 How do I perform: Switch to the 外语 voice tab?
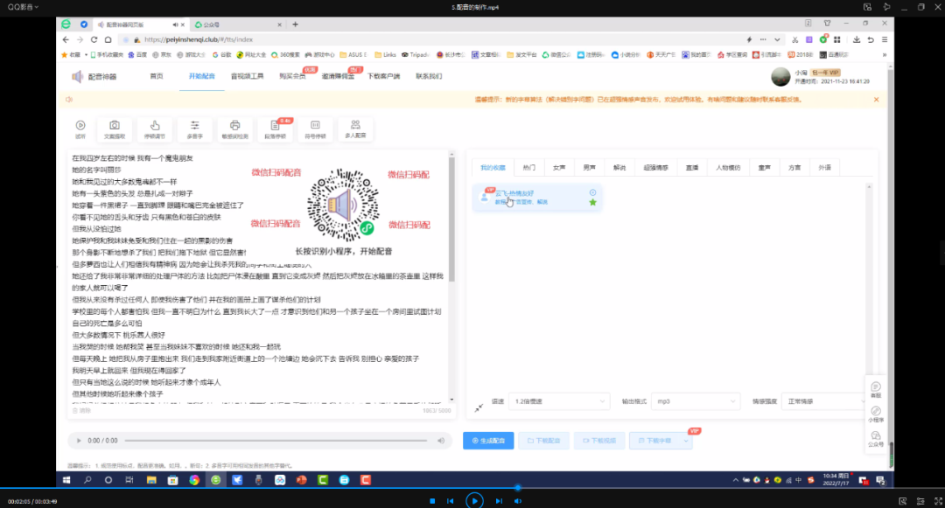[x=824, y=167]
